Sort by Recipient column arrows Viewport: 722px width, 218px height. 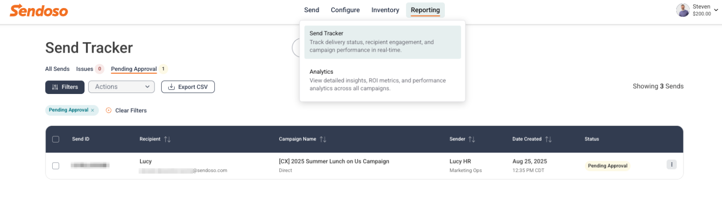[x=167, y=139]
